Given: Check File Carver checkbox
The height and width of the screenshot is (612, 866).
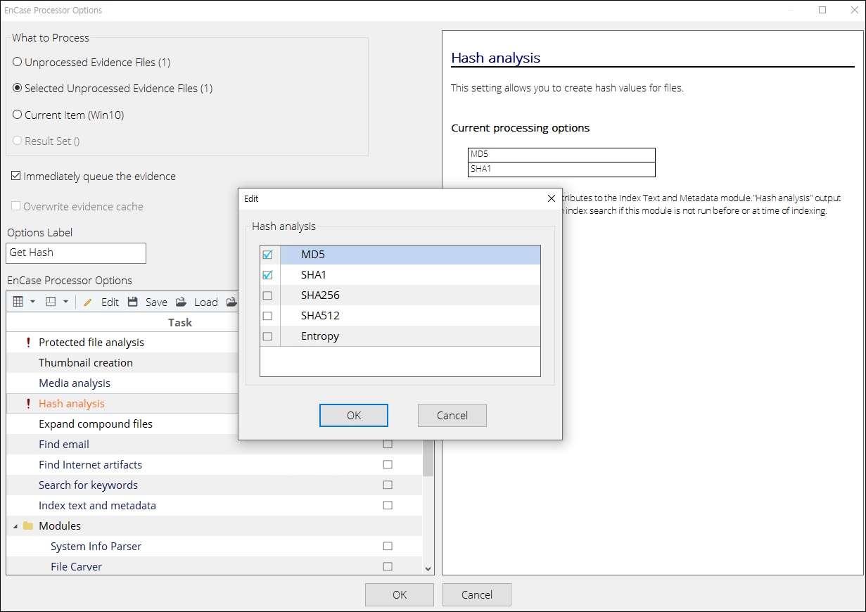Looking at the screenshot, I should pyautogui.click(x=388, y=567).
